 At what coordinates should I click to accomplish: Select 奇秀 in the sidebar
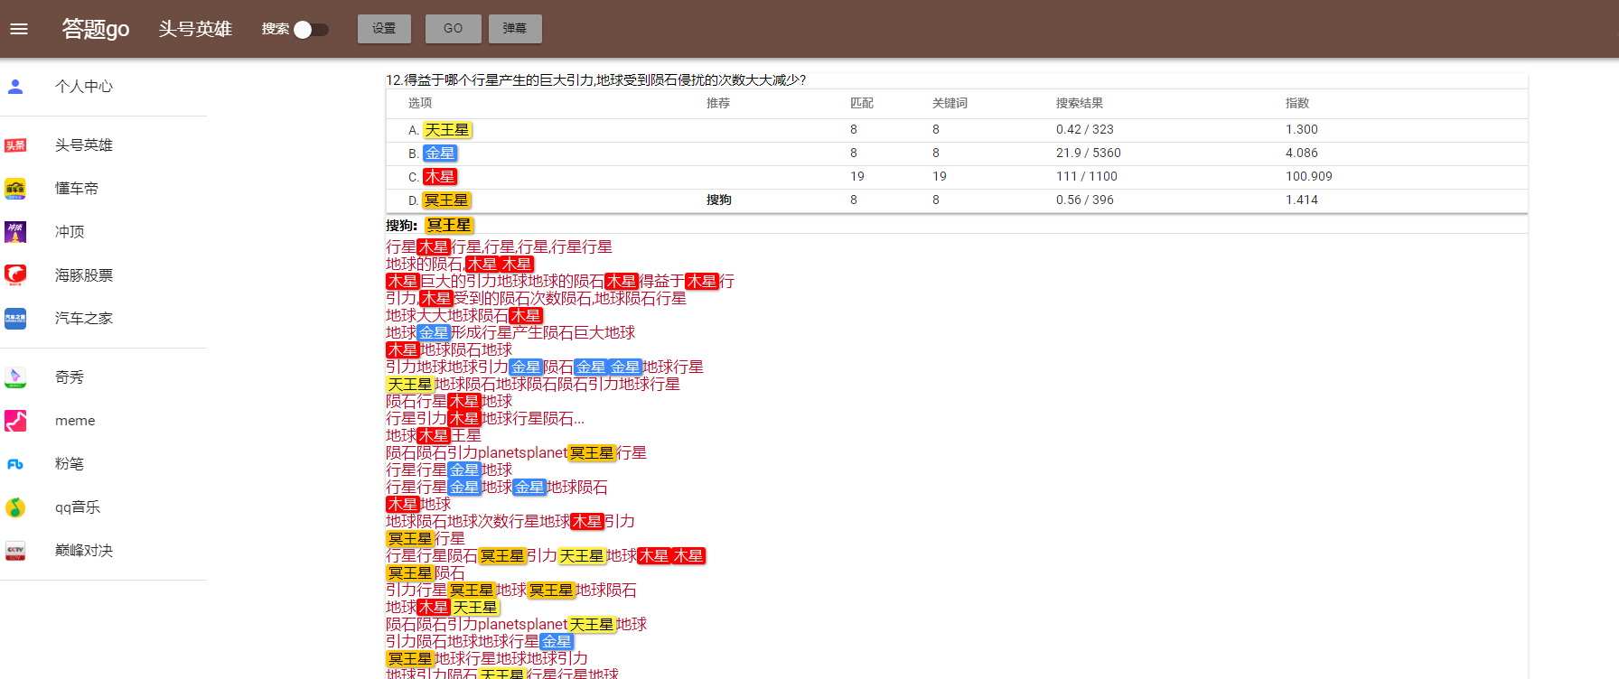70,377
